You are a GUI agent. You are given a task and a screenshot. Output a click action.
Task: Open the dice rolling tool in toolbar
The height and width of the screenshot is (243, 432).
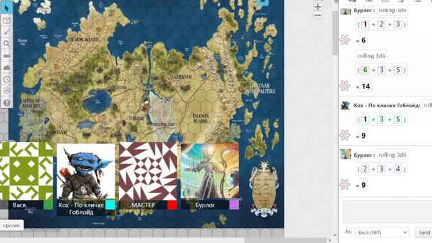[7, 90]
